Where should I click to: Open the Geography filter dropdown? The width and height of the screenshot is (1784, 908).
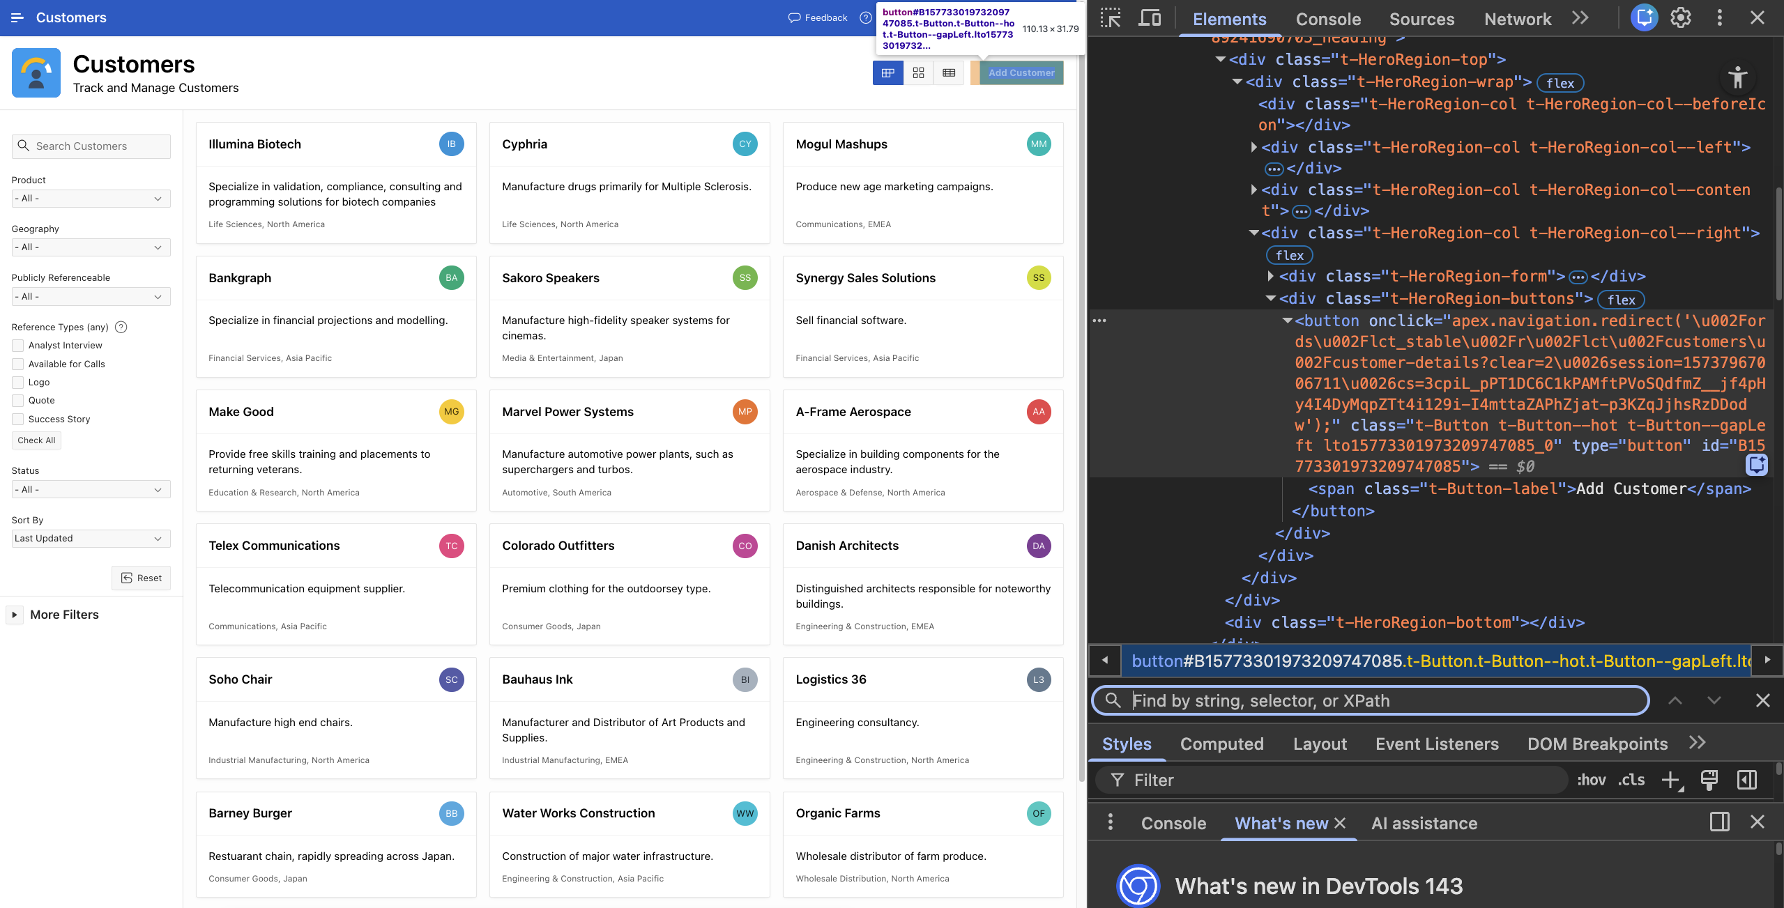pos(91,247)
